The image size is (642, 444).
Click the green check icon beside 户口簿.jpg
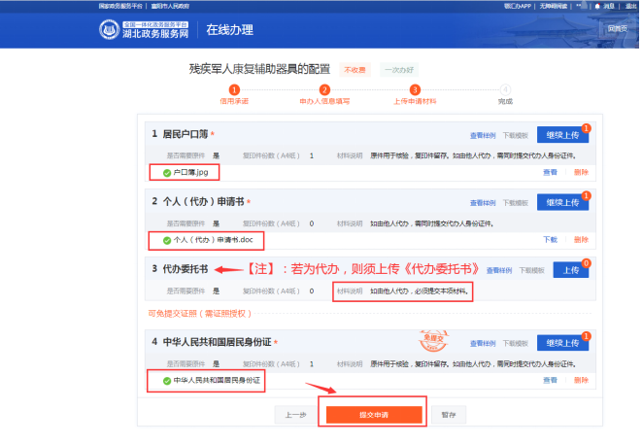(x=167, y=172)
